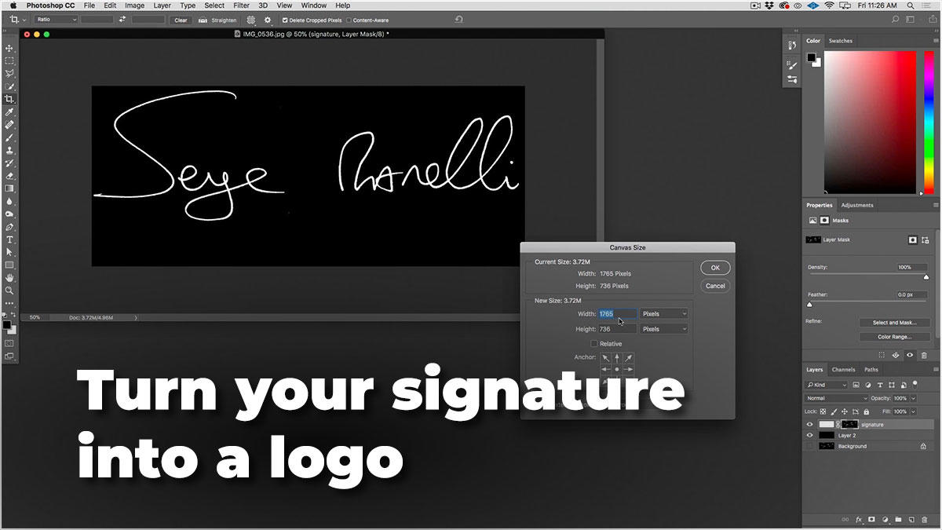
Task: Select the Clone Stamp tool
Action: pos(9,150)
